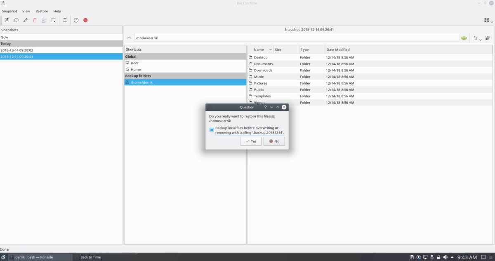495x261 pixels.
Task: Select the Pictures folder row
Action: (x=370, y=83)
